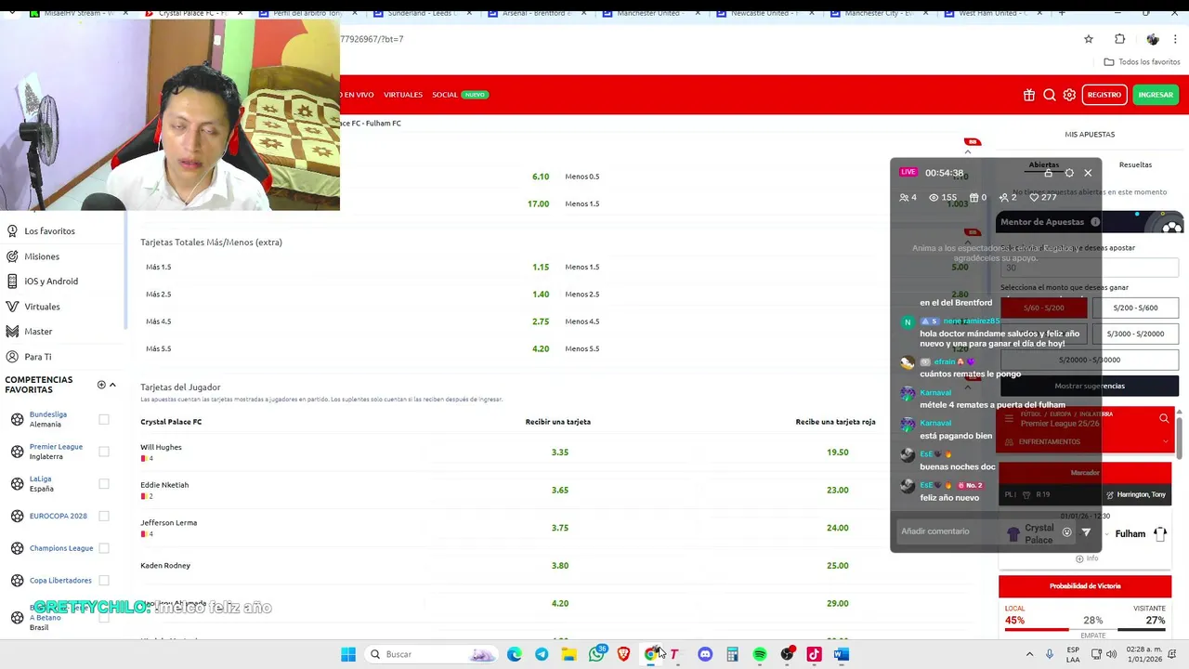The height and width of the screenshot is (669, 1189).
Task: Switch to the Sunderland - Leeds browser tab
Action: pyautogui.click(x=422, y=13)
